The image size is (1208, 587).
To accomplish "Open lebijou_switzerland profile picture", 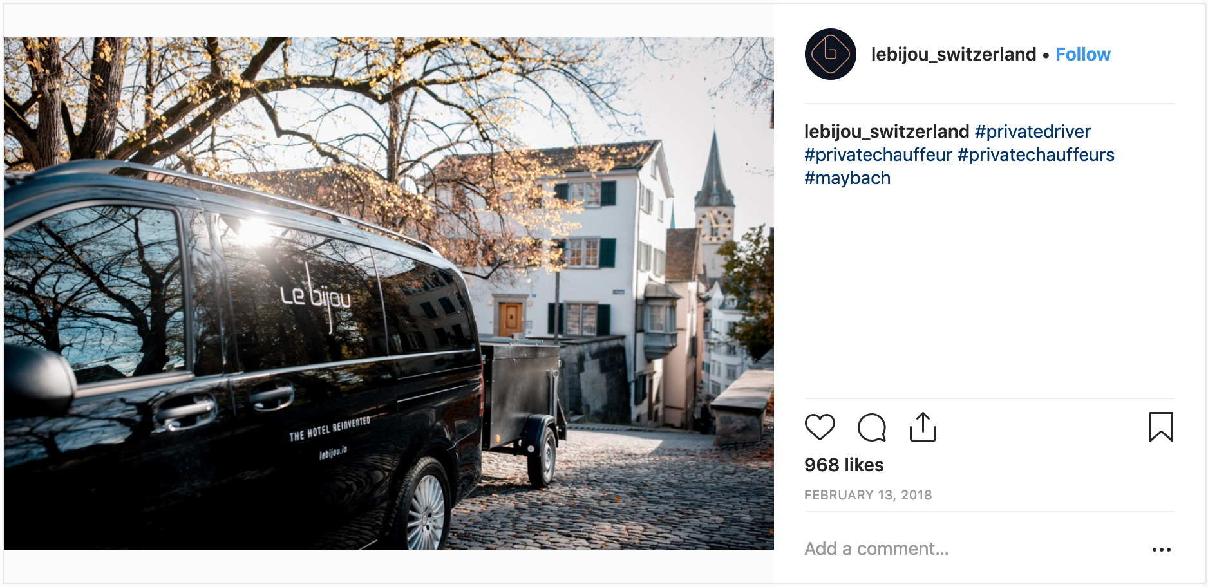I will tap(831, 54).
